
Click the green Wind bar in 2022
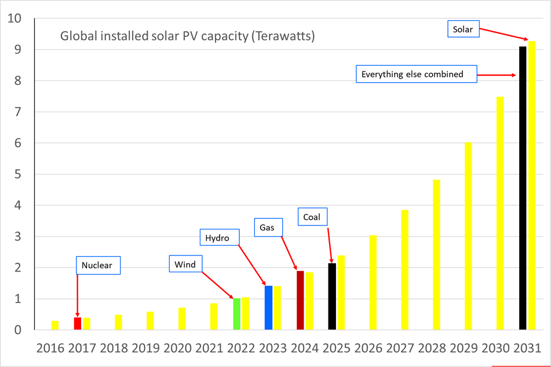(237, 314)
